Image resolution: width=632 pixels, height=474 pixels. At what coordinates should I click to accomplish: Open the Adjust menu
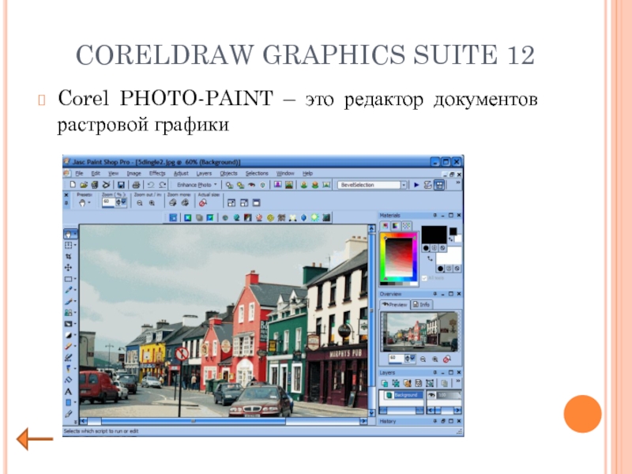(181, 173)
